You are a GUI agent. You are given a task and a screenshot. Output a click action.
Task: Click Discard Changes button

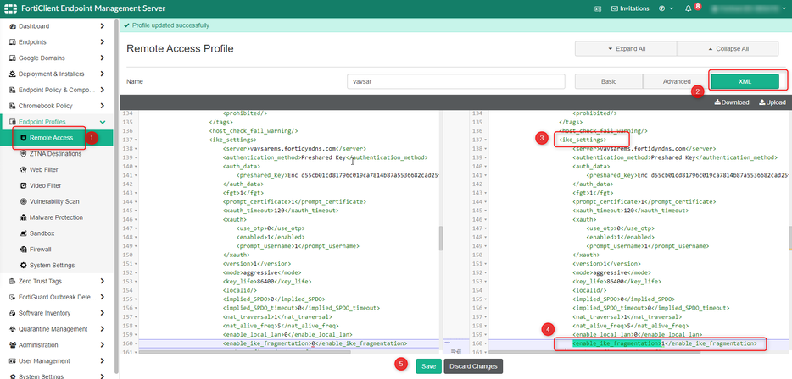473,366
